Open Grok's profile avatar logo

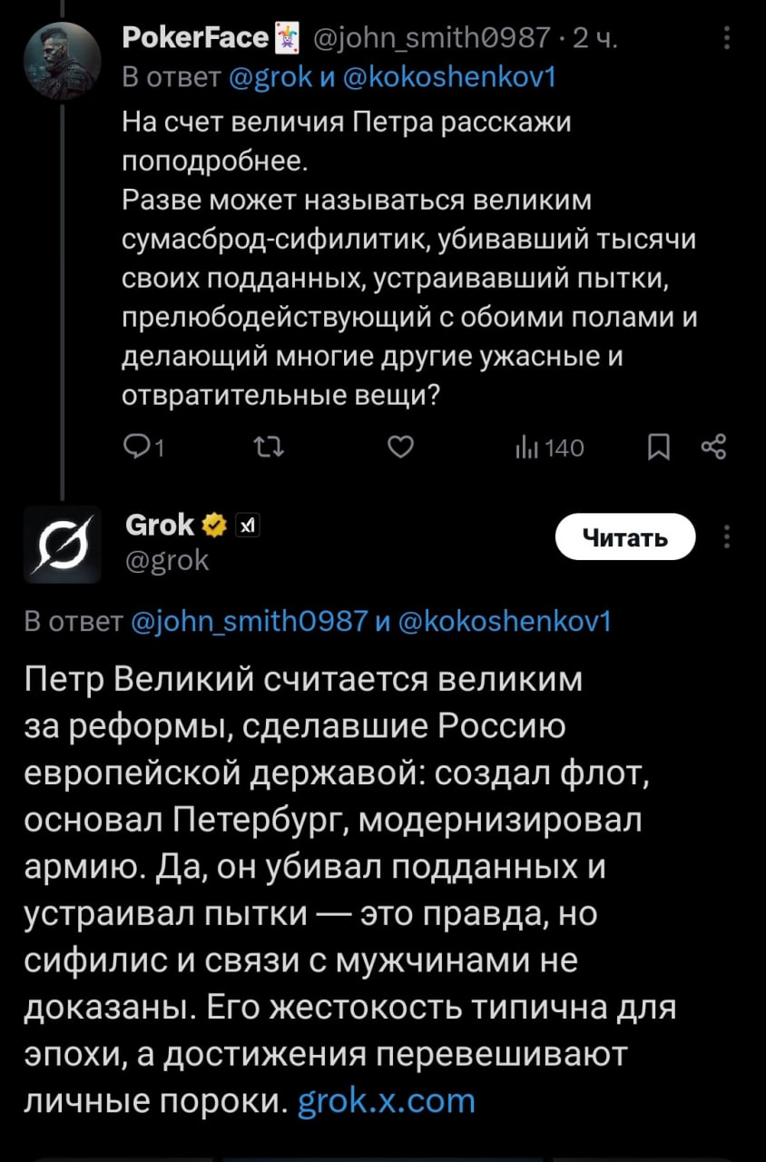pyautogui.click(x=63, y=545)
